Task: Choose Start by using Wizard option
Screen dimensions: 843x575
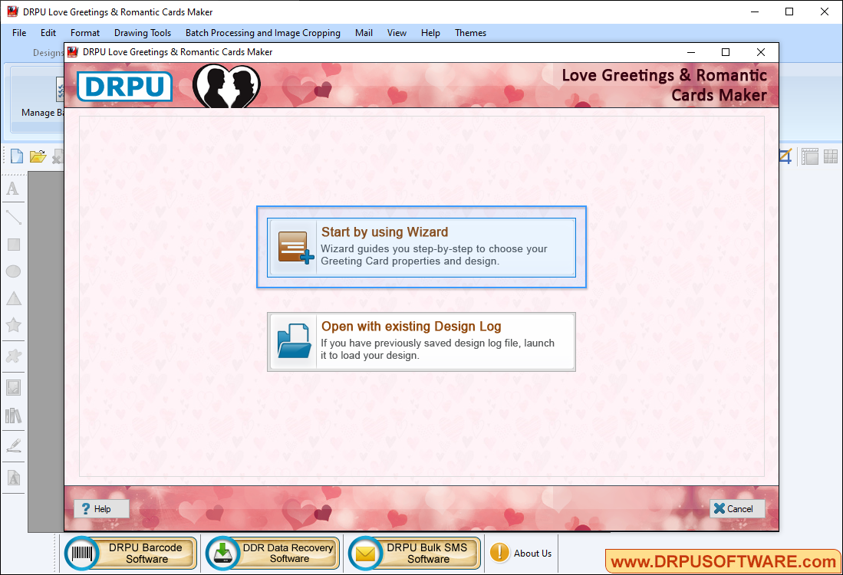Action: tap(421, 247)
